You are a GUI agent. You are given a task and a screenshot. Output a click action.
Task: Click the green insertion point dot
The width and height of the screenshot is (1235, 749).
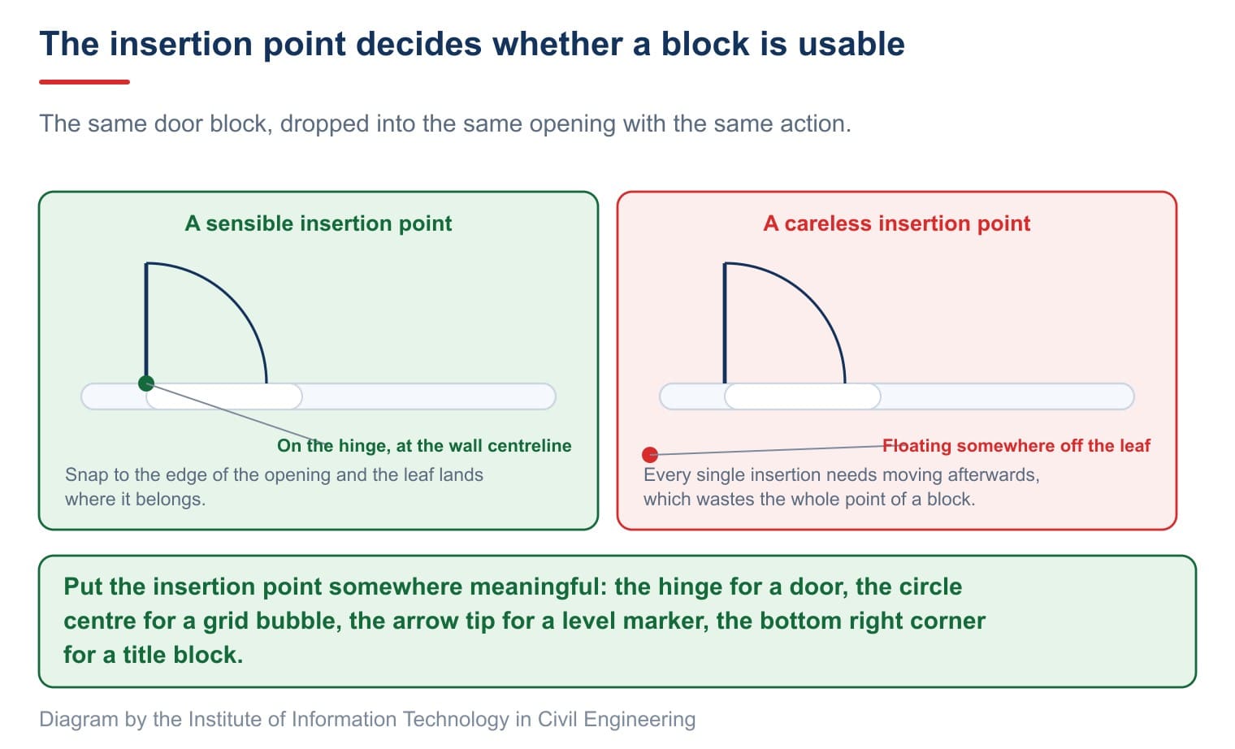click(x=146, y=383)
